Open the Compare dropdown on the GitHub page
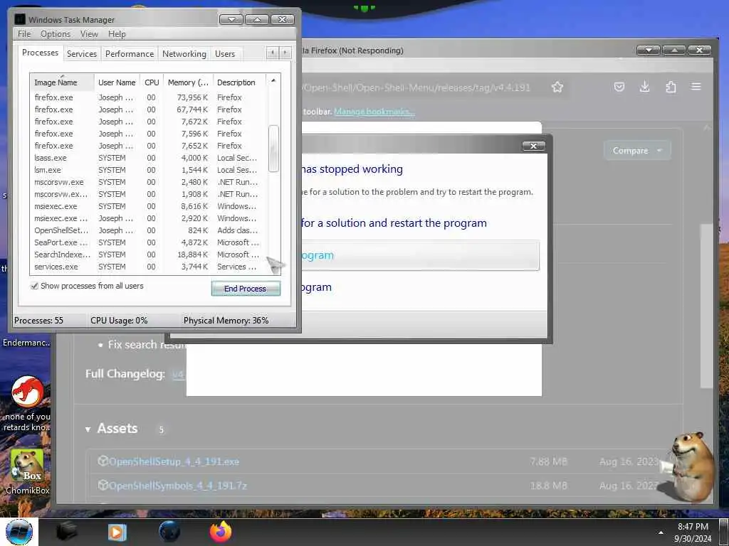This screenshot has height=546, width=729. coord(637,151)
